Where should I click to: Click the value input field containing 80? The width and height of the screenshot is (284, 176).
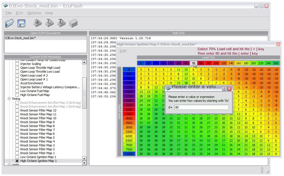click(203, 107)
